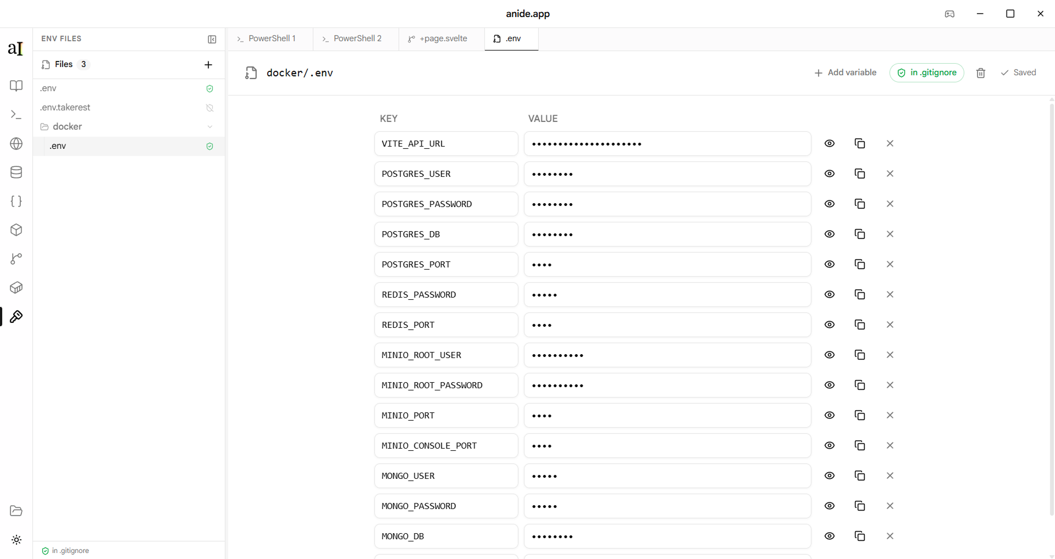Add a new env file with plus
Image resolution: width=1055 pixels, height=559 pixels.
(208, 65)
